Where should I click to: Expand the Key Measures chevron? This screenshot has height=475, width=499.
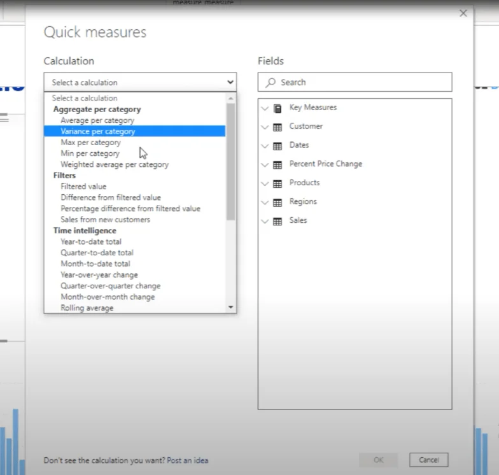coord(265,108)
